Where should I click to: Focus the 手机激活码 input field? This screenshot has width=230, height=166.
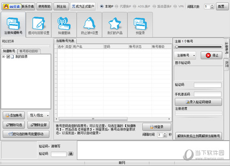(x=207, y=94)
